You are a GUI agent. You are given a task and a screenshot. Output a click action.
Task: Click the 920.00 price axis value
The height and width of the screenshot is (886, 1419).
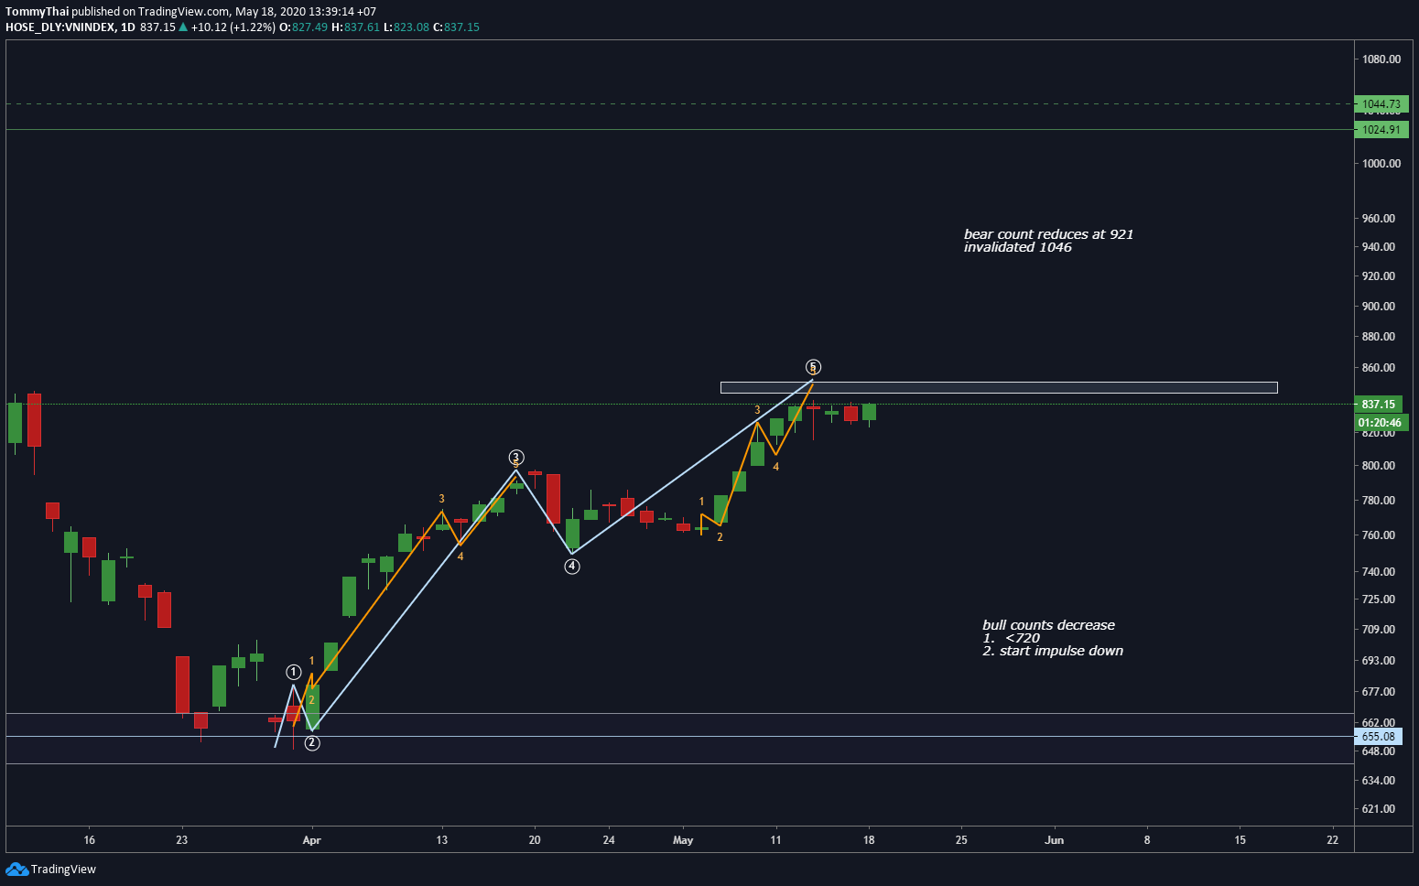(1379, 276)
